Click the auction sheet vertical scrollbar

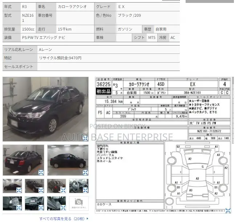pos(233,110)
